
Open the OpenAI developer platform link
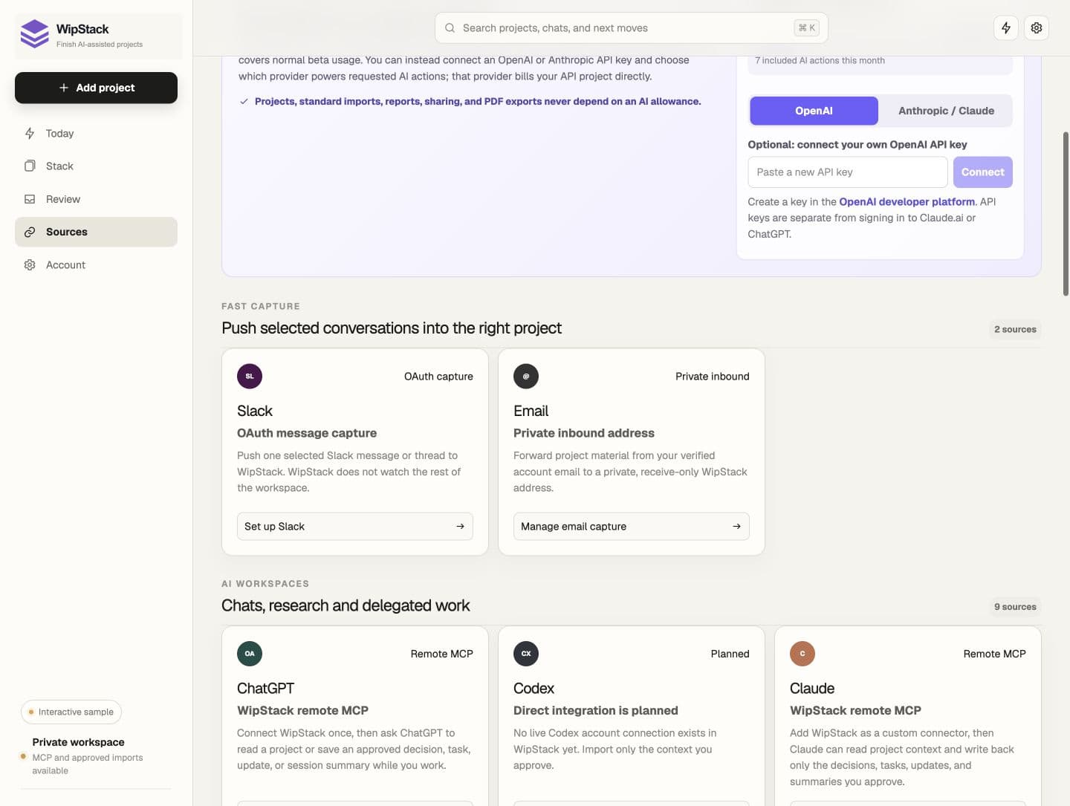[x=907, y=201]
